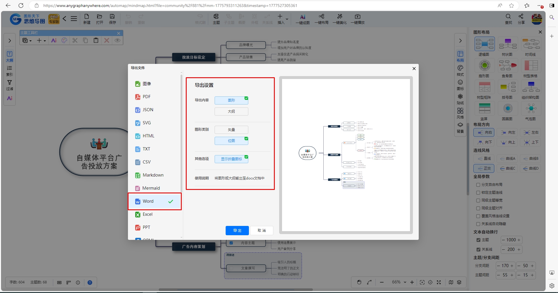Viewport: 558px width, 293px height.
Task: Collapse the right panel with the chevron
Action: [460, 41]
